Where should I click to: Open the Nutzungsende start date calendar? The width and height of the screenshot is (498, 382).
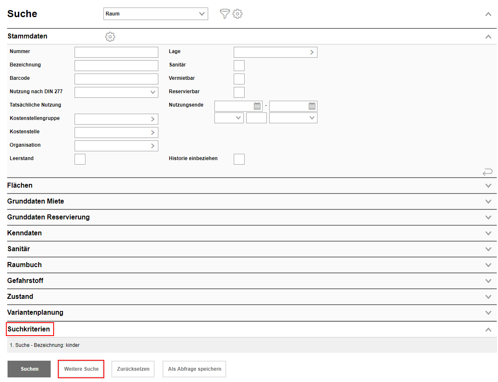(x=257, y=106)
